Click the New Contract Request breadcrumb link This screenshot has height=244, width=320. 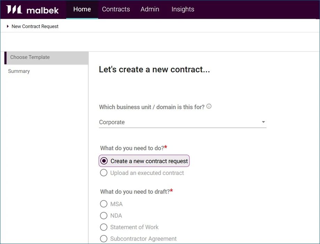pos(35,26)
